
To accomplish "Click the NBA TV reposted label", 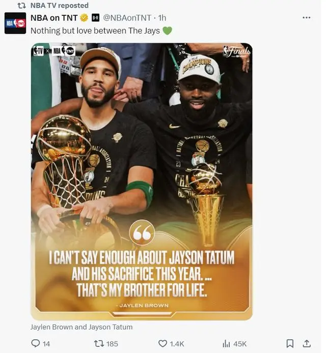I will [x=60, y=6].
